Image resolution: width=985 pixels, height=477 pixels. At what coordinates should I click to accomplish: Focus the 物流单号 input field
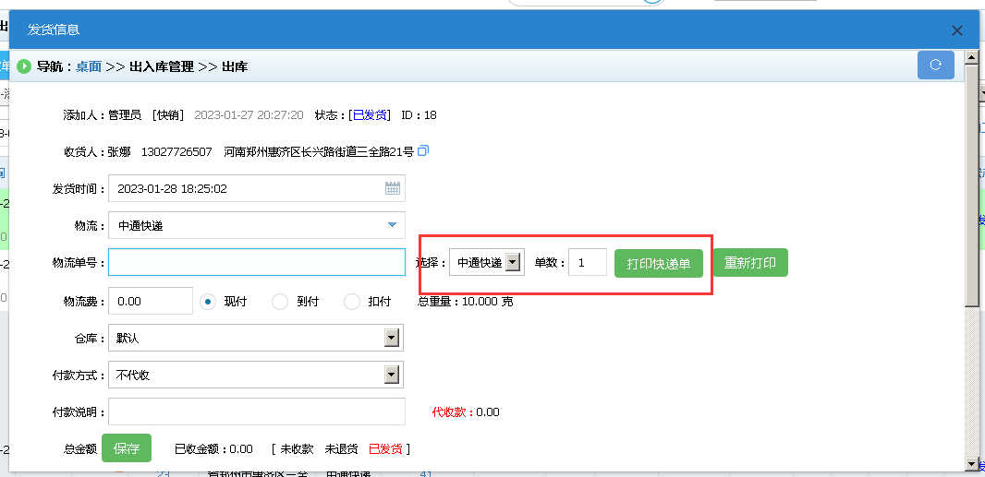pyautogui.click(x=256, y=263)
